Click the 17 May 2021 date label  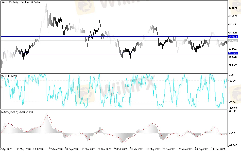coord(153,149)
